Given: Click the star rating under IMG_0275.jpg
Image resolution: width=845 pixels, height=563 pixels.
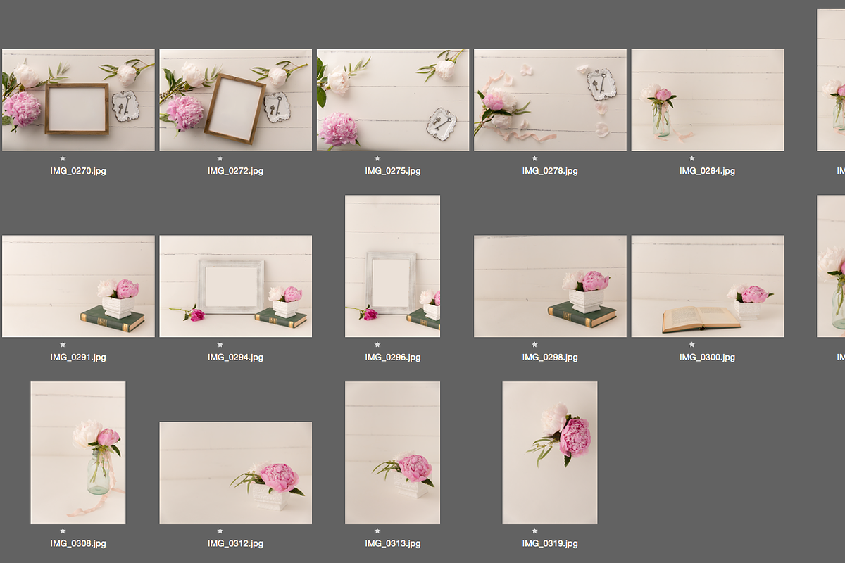Looking at the screenshot, I should click(x=377, y=158).
